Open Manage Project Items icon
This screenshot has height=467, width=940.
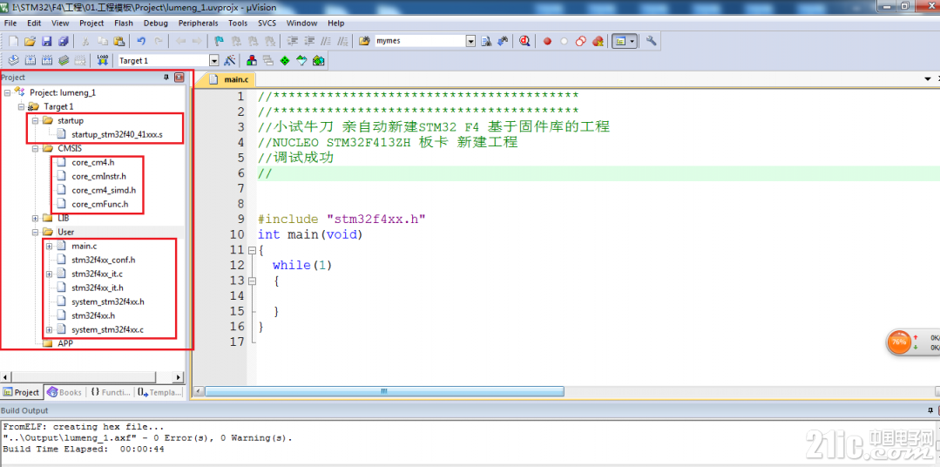tap(252, 60)
